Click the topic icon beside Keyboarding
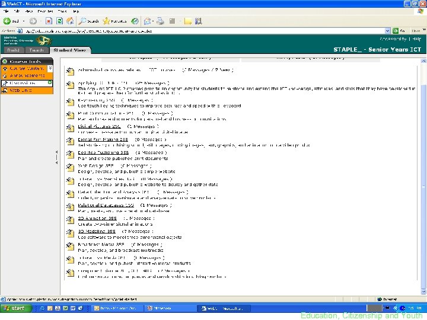This screenshot has width=427, height=320. point(70,102)
